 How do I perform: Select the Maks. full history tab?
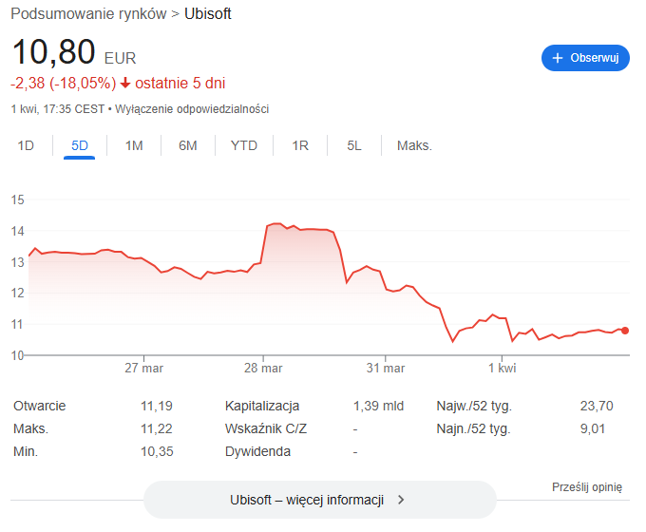(414, 145)
